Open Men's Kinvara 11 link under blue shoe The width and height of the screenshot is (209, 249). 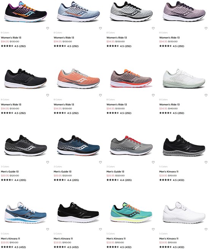click(x=11, y=239)
